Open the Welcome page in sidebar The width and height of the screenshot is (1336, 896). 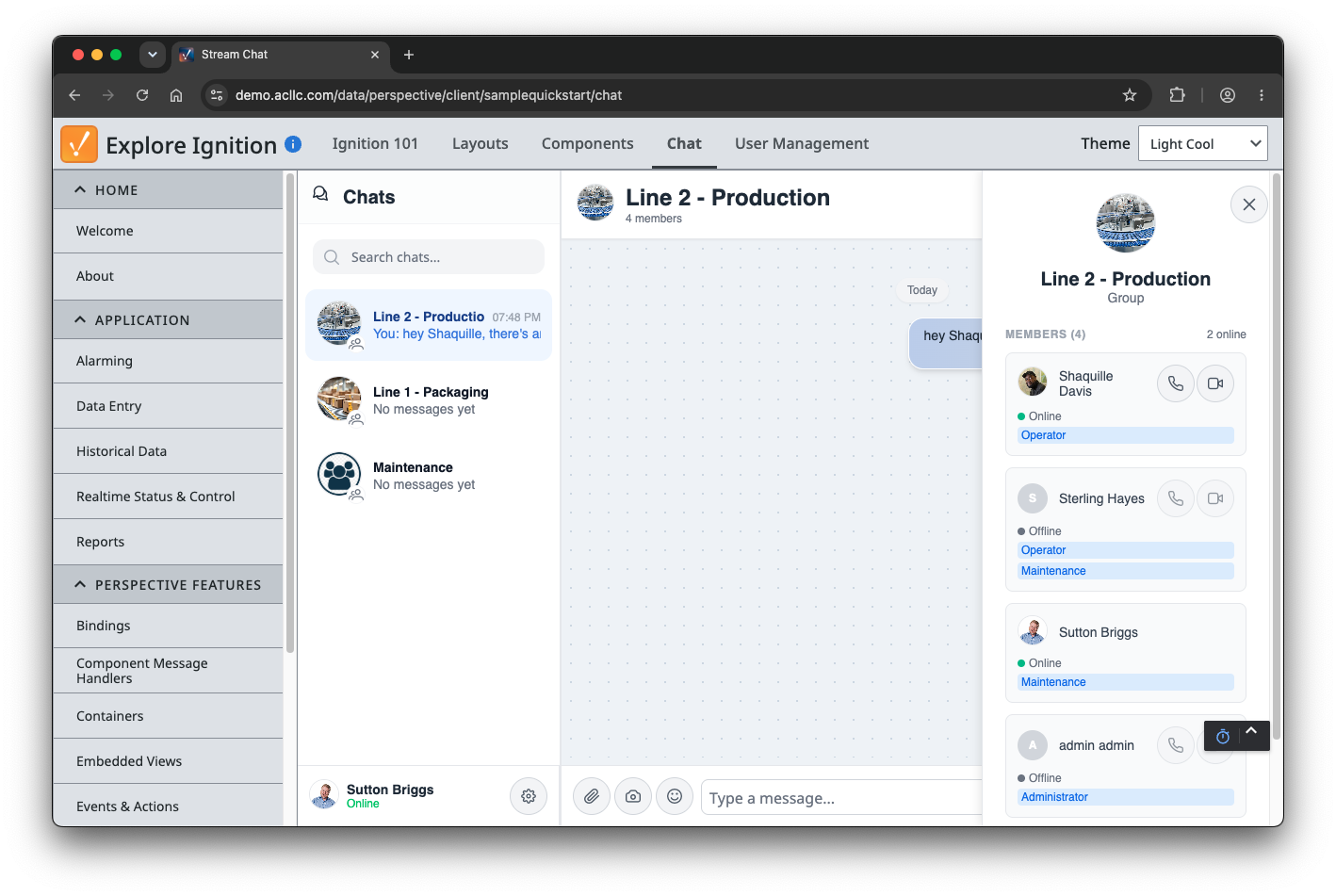168,231
